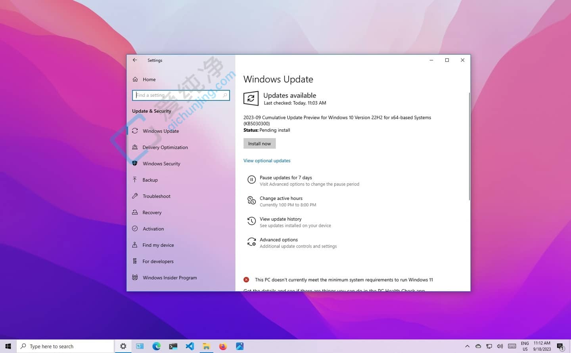Click Install now button
The width and height of the screenshot is (571, 353).
pos(259,144)
